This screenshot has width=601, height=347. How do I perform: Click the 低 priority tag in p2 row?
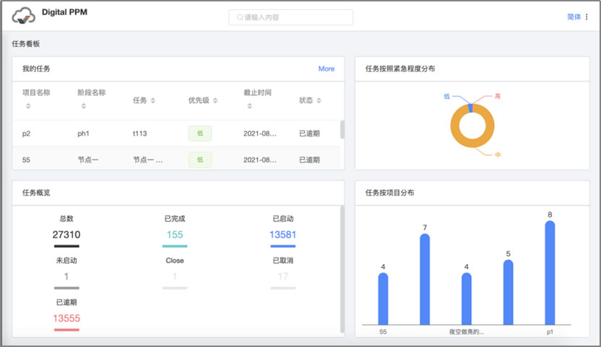[199, 133]
